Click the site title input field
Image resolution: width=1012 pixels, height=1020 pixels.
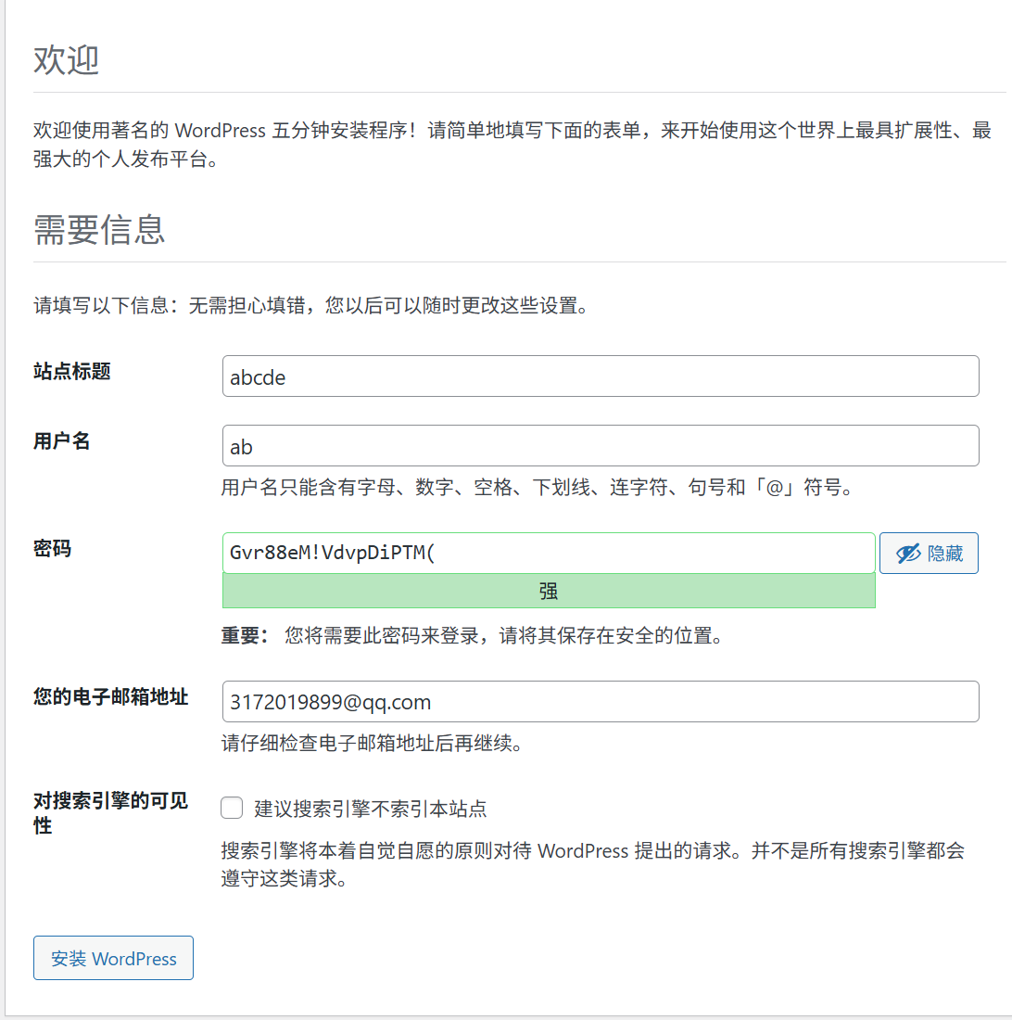[x=601, y=376]
